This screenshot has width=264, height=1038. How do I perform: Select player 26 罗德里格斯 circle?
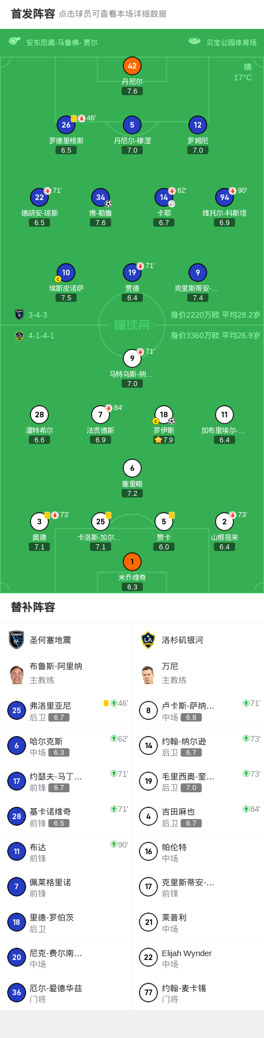[66, 125]
